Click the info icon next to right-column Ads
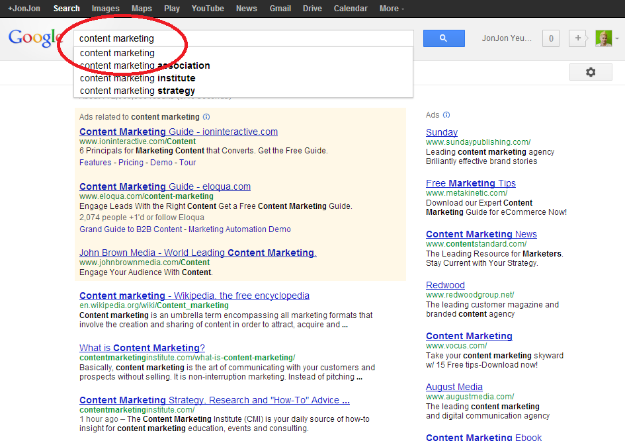 tap(446, 115)
